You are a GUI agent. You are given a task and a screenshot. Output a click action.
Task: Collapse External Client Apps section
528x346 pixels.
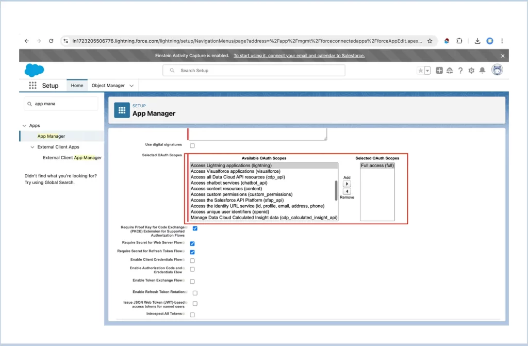point(32,147)
